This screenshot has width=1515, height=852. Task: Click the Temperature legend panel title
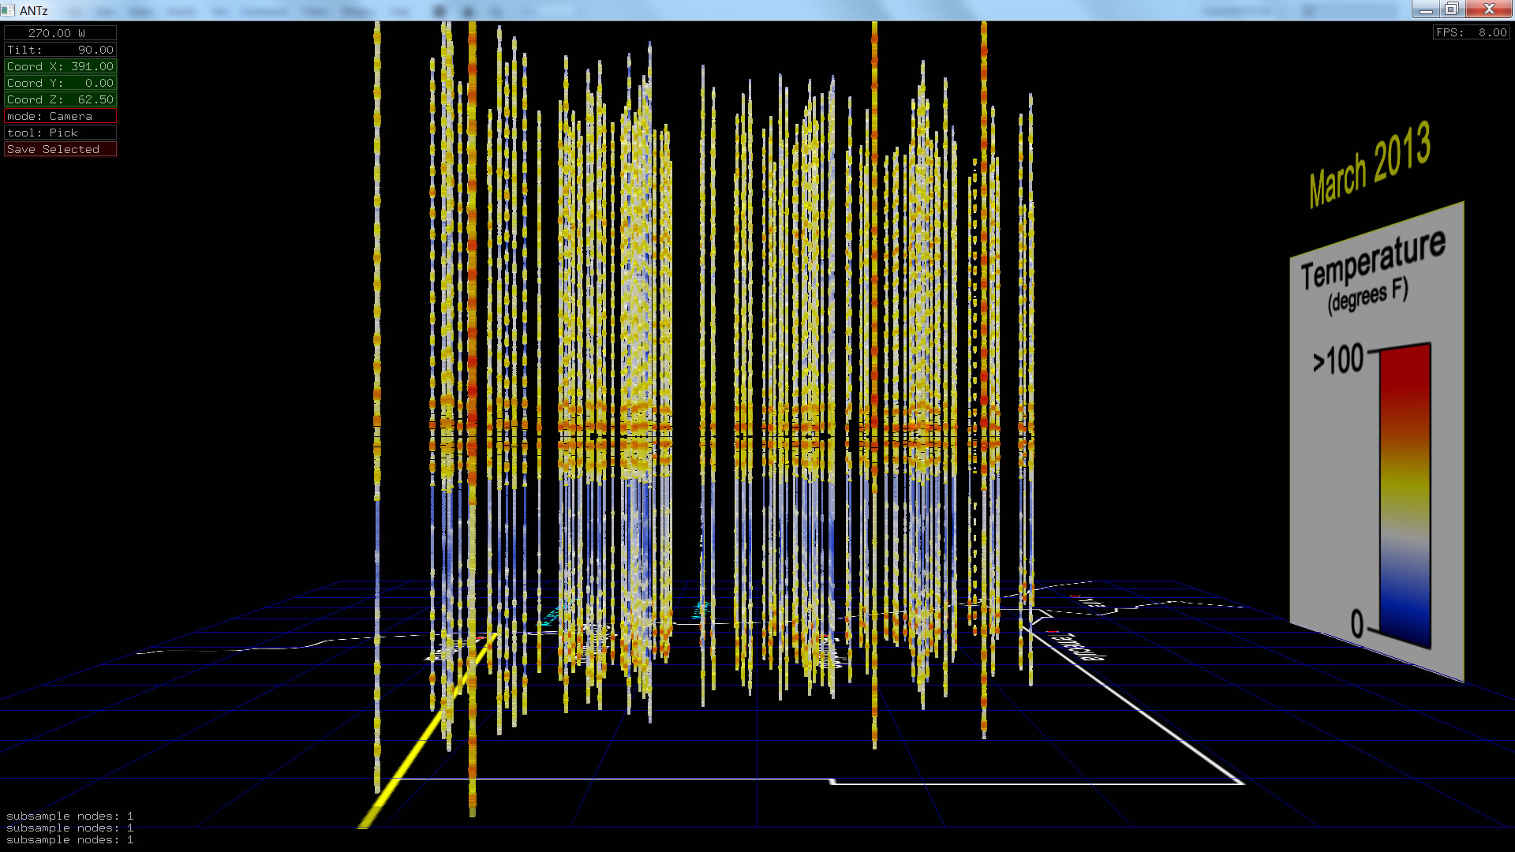tap(1372, 261)
